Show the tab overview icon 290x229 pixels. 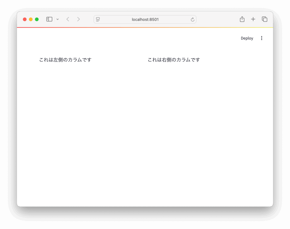pos(265,19)
